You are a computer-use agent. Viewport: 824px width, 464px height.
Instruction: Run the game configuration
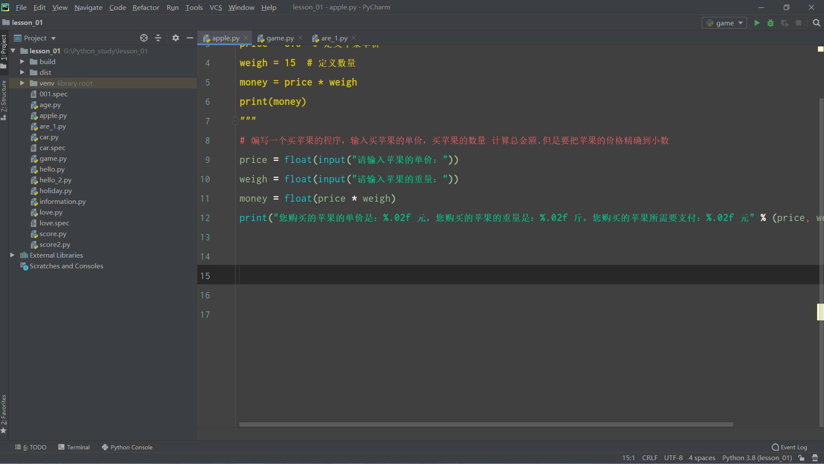(757, 23)
